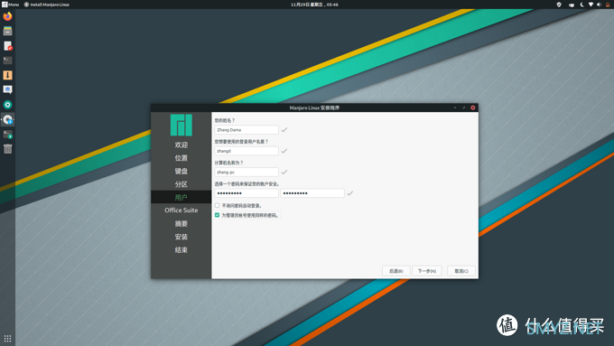Open the volume speaker indicator

click(599, 5)
